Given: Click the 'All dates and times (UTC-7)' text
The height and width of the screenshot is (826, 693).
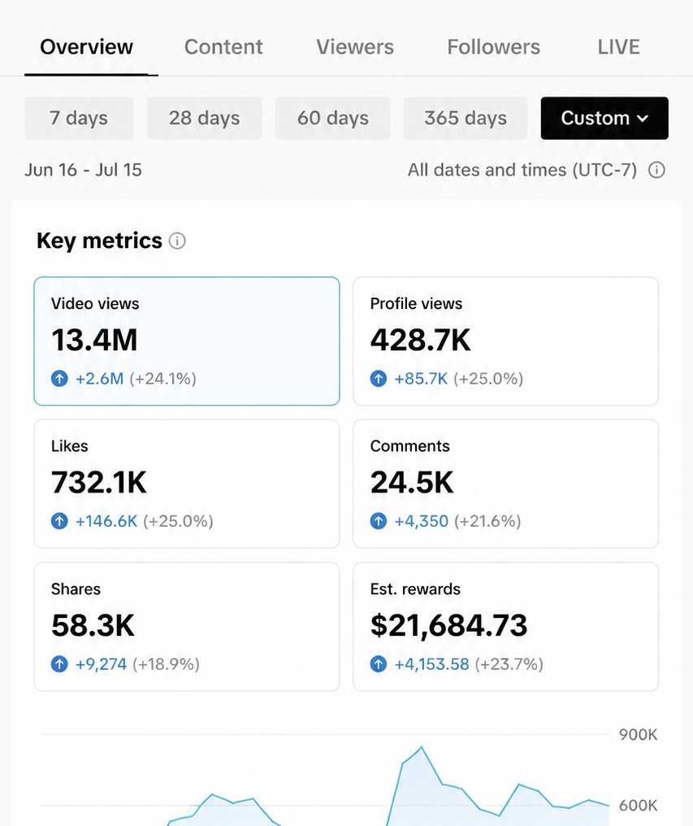Looking at the screenshot, I should click(522, 170).
